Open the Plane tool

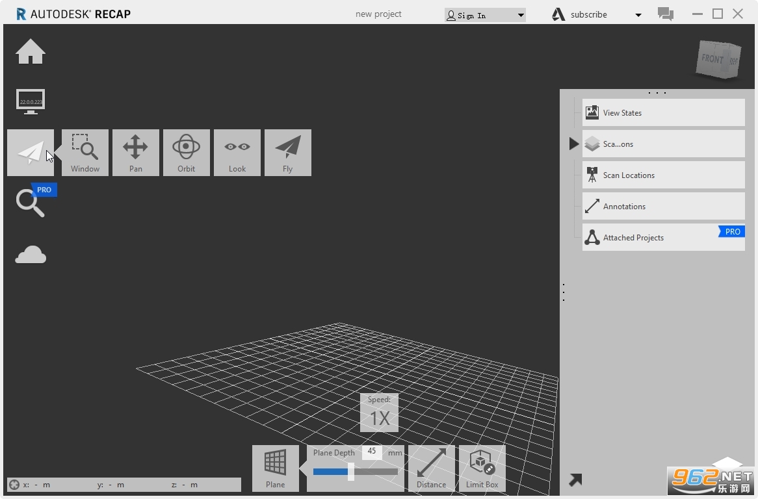pyautogui.click(x=276, y=468)
